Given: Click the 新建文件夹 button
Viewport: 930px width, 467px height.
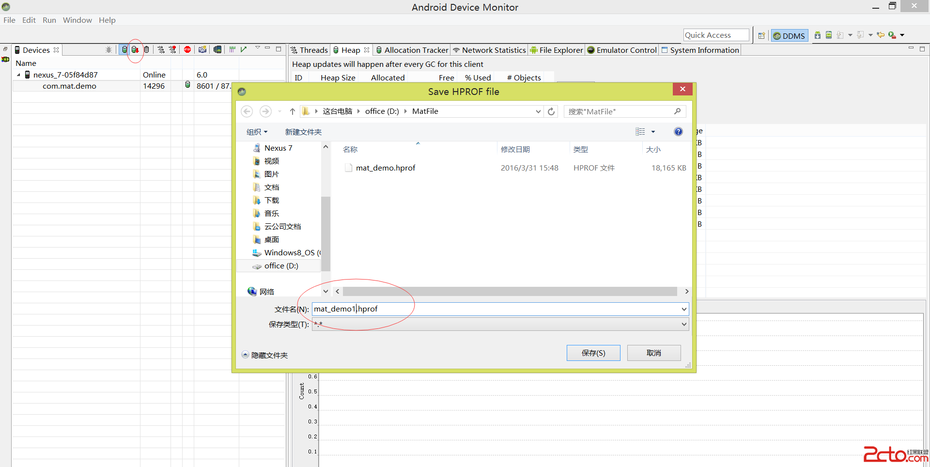Looking at the screenshot, I should [x=303, y=132].
